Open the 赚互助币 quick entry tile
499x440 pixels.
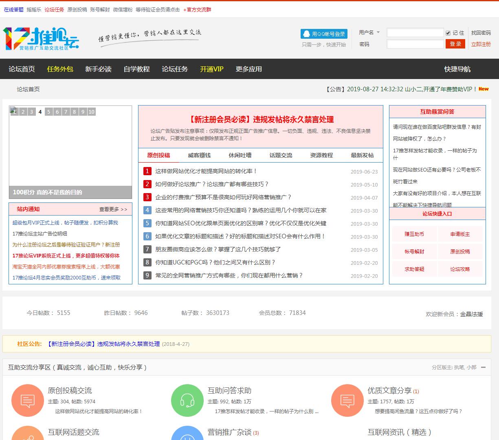pos(414,234)
